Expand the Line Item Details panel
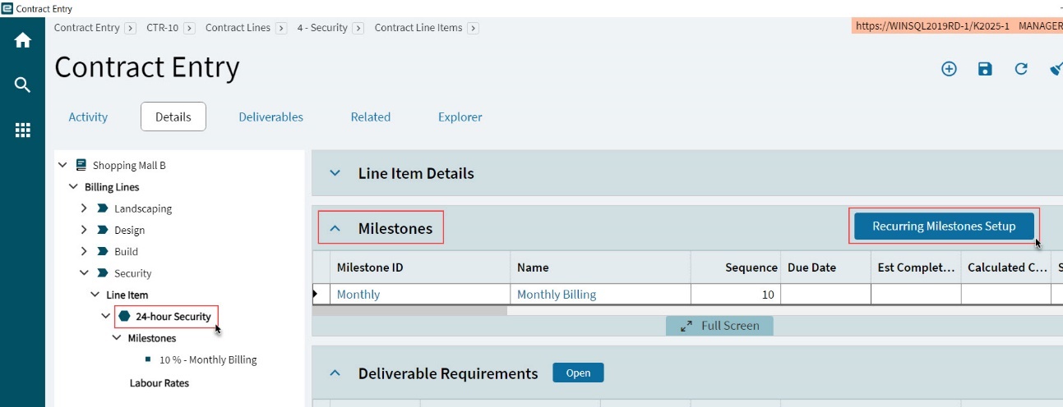1063x407 pixels. click(335, 173)
